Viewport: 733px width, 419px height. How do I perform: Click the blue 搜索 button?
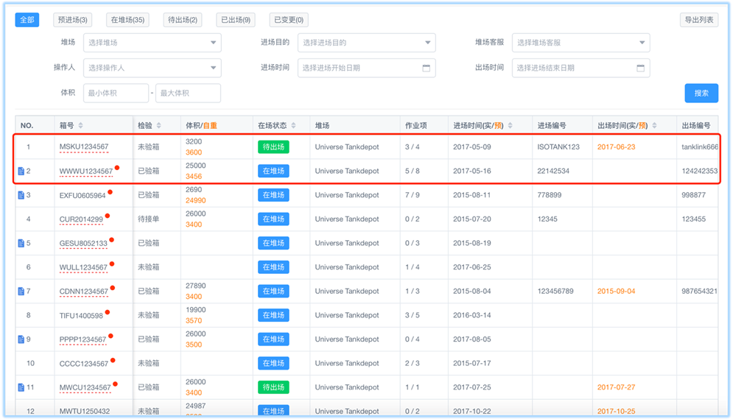(x=701, y=93)
